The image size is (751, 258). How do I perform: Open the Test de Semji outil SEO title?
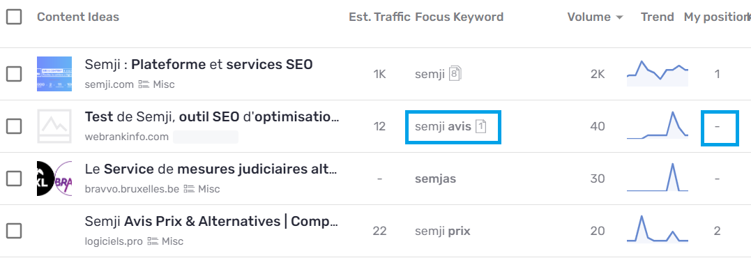pos(212,116)
